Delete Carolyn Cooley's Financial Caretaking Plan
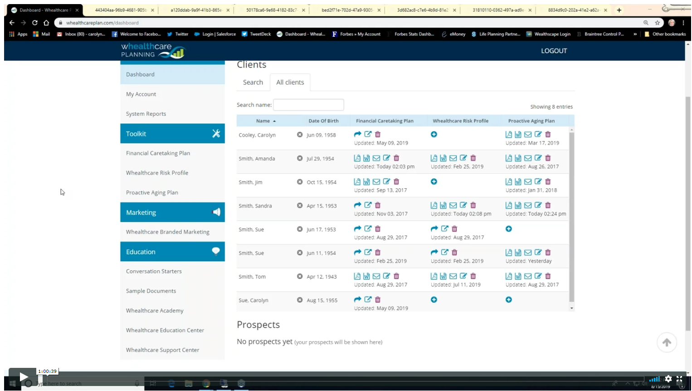The width and height of the screenshot is (692, 391). click(x=378, y=135)
